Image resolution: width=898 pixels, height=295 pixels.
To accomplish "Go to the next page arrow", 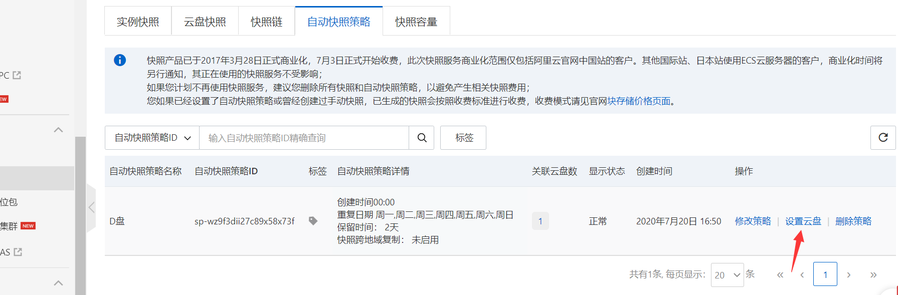I will [x=848, y=274].
